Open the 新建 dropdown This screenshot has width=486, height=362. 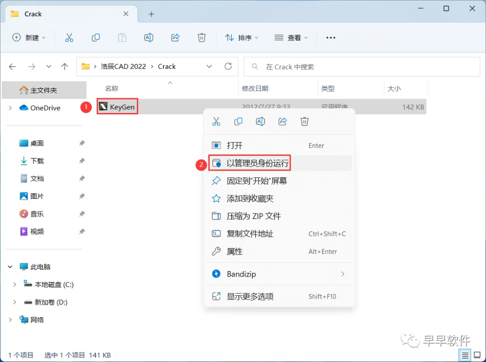(28, 37)
